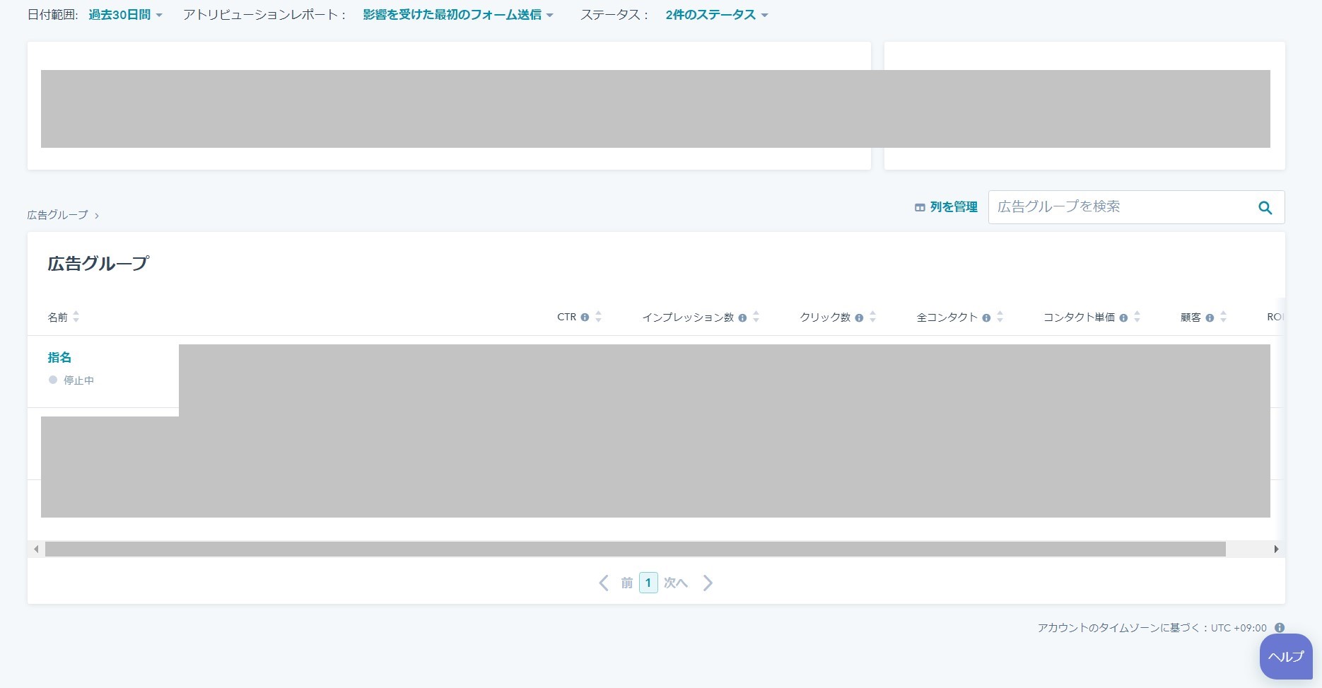Click 顧客 info icon
The width and height of the screenshot is (1322, 688).
(1210, 318)
